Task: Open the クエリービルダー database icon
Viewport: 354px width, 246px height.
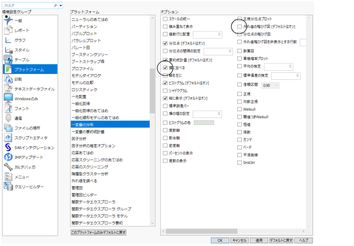Action: [x=8, y=187]
